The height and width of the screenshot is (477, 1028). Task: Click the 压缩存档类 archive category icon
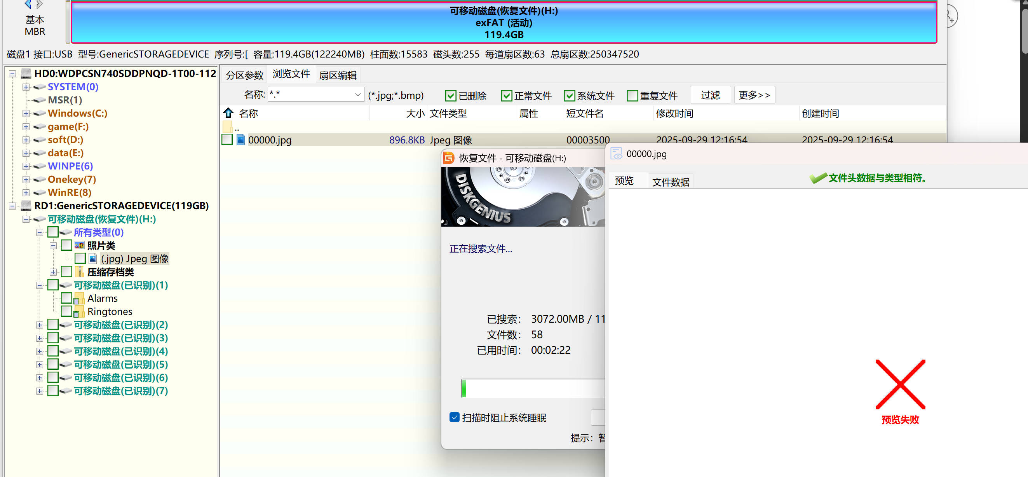(x=79, y=272)
